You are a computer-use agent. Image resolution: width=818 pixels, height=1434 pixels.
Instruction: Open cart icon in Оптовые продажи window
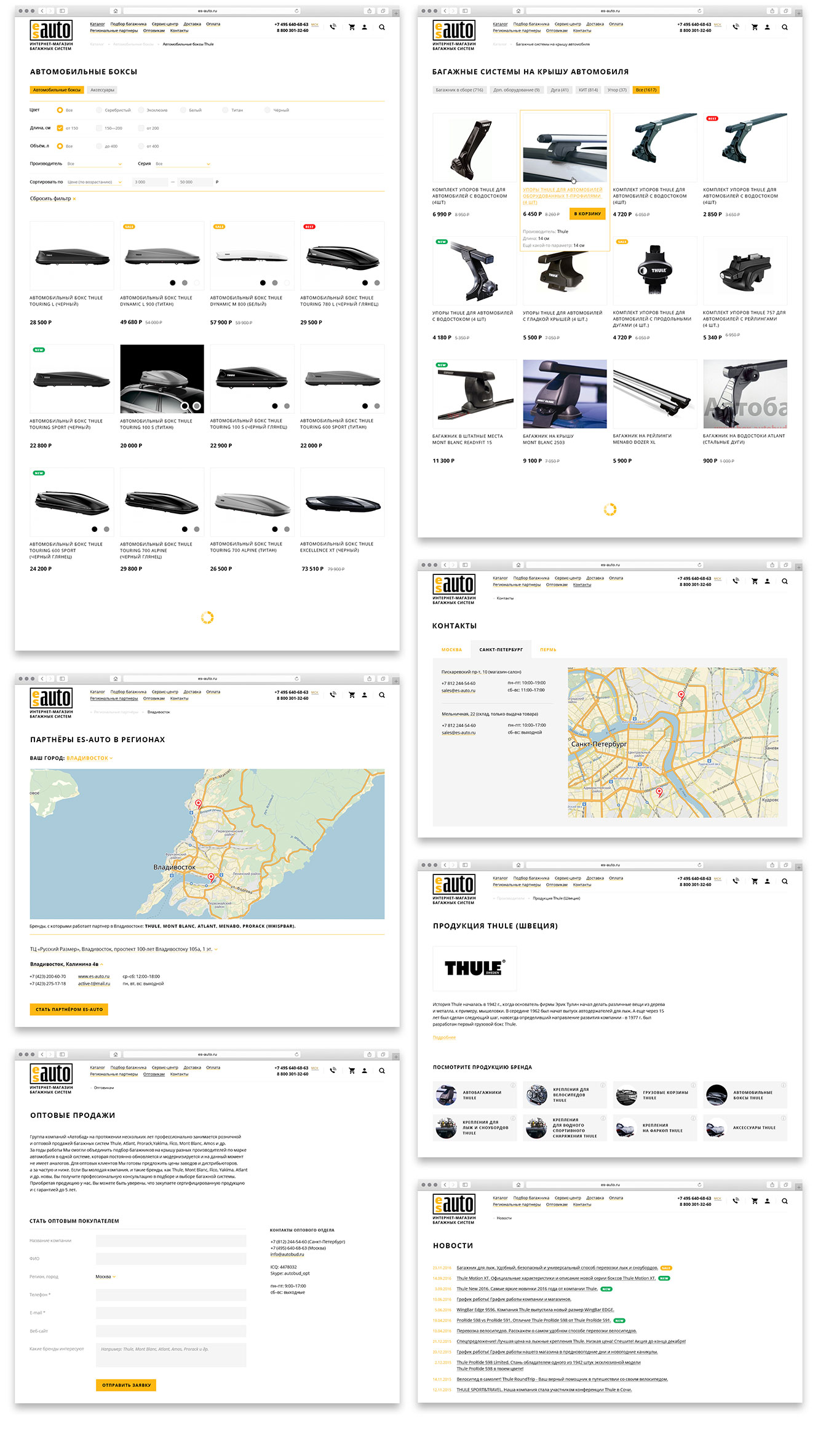tap(352, 1071)
